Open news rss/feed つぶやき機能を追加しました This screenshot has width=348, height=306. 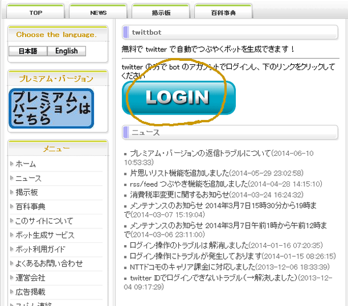(189, 184)
